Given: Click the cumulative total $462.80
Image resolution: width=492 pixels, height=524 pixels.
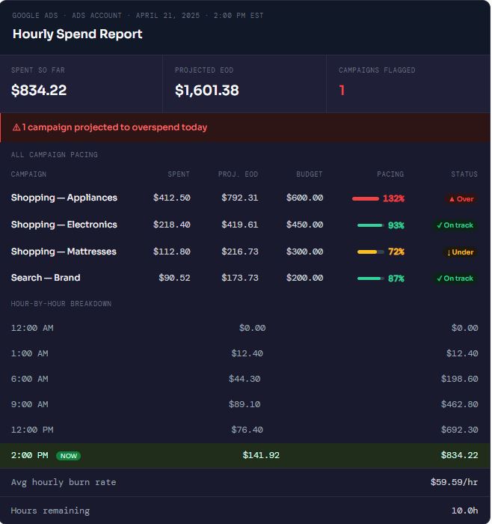Looking at the screenshot, I should click(459, 404).
